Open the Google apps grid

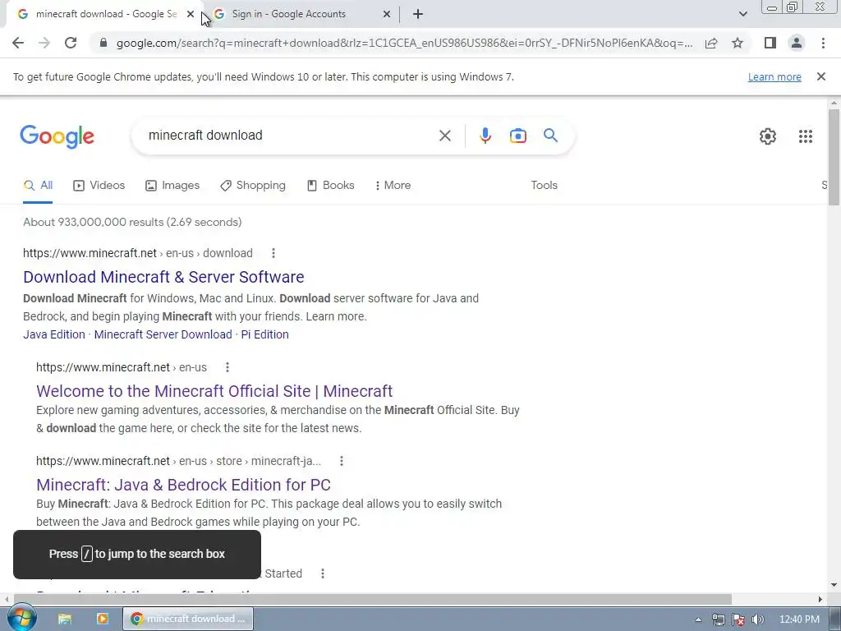[x=805, y=136]
